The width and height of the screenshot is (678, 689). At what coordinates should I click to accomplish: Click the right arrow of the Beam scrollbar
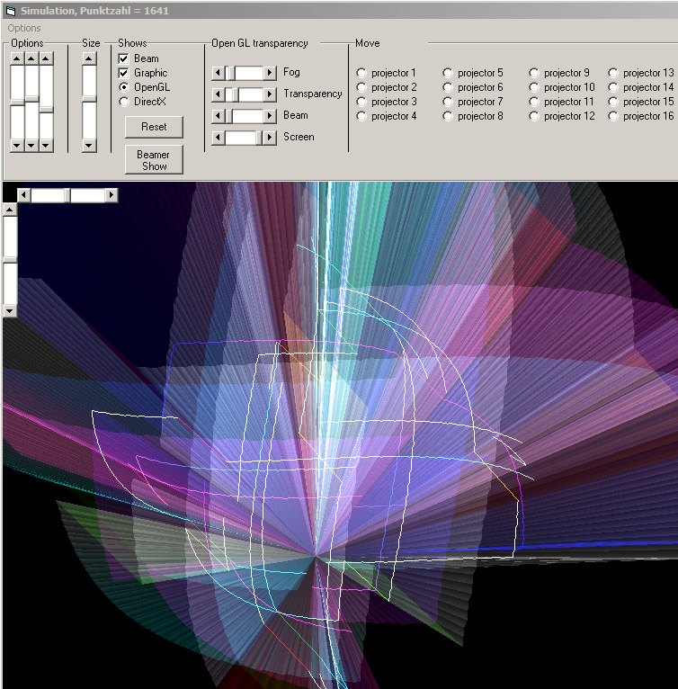(270, 116)
